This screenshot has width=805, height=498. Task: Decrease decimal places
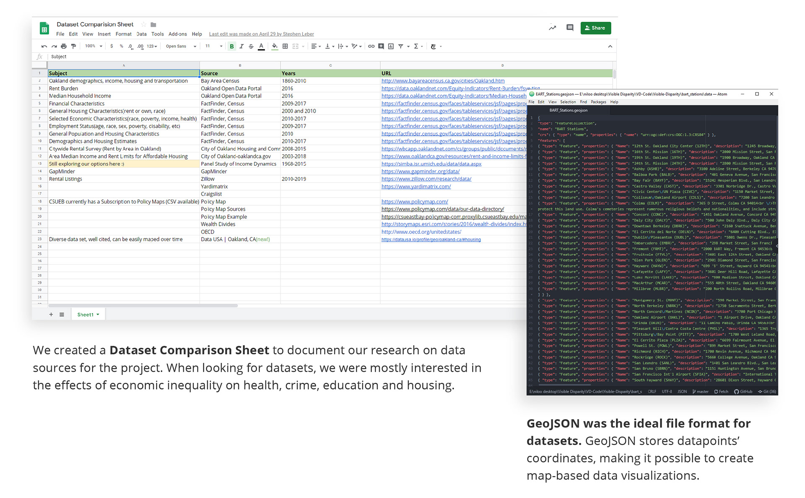click(x=130, y=46)
